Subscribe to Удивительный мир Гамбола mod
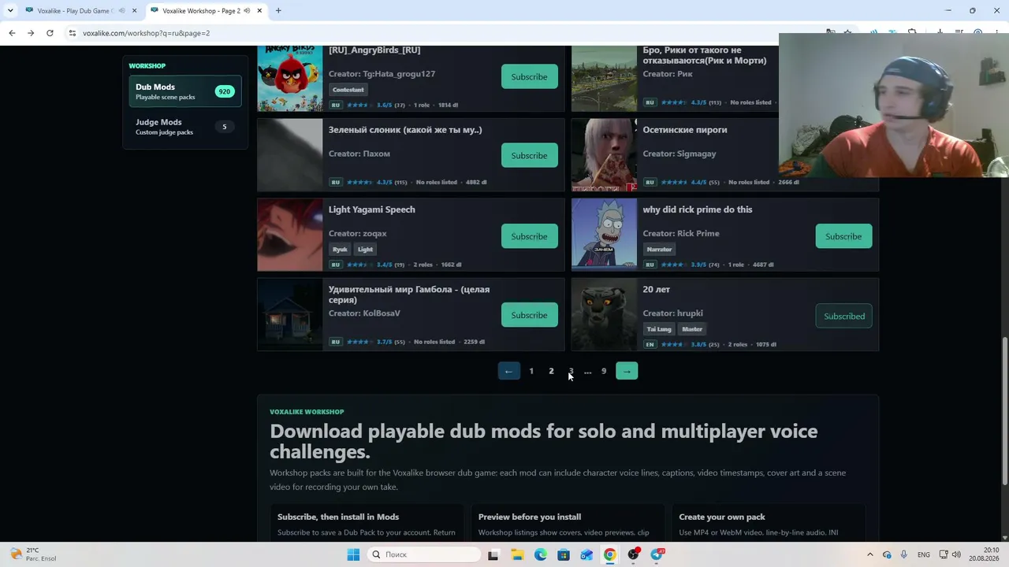Image resolution: width=1009 pixels, height=567 pixels. (x=529, y=315)
